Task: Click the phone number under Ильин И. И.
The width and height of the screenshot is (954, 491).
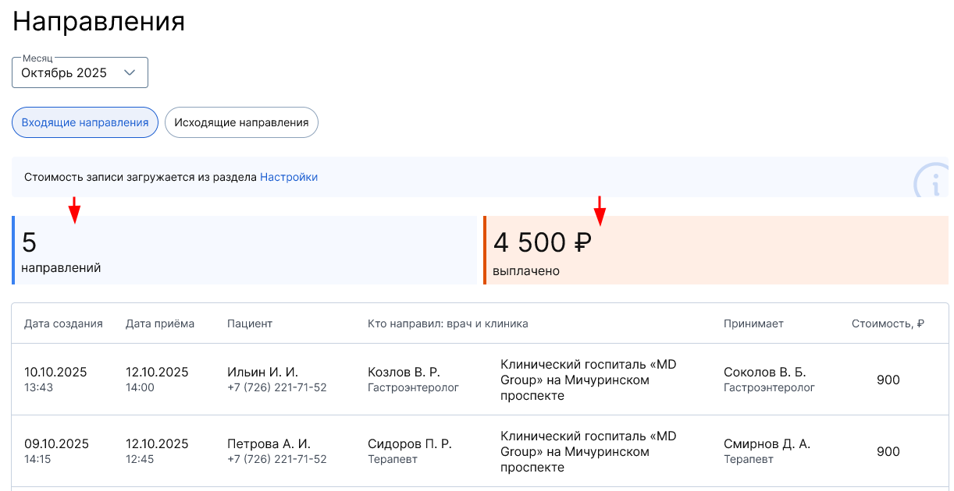Action: 277,387
